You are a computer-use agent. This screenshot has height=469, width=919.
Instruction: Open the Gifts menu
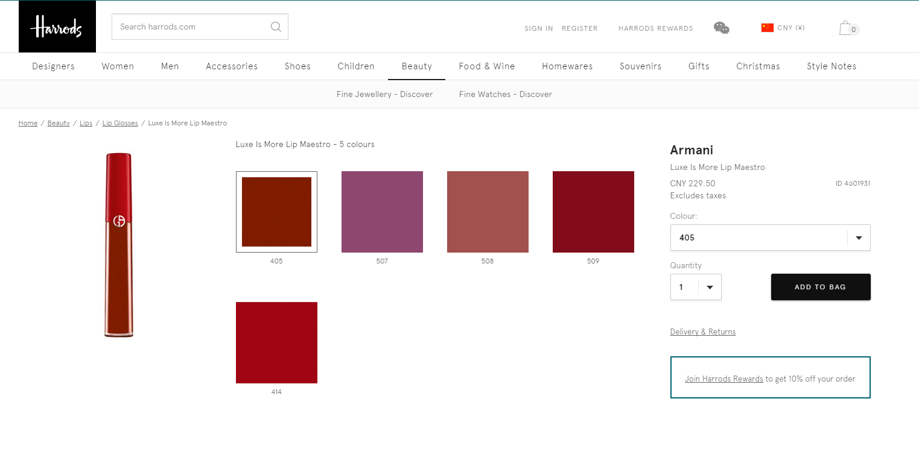coord(699,66)
